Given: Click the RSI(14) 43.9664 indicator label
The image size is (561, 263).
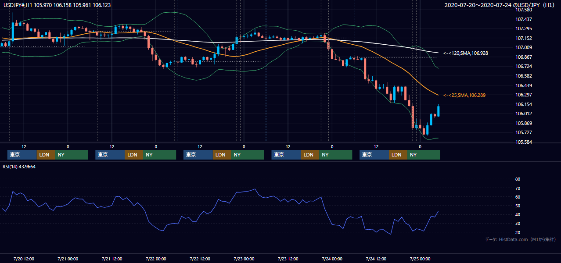Looking at the screenshot, I should click(x=19, y=166).
